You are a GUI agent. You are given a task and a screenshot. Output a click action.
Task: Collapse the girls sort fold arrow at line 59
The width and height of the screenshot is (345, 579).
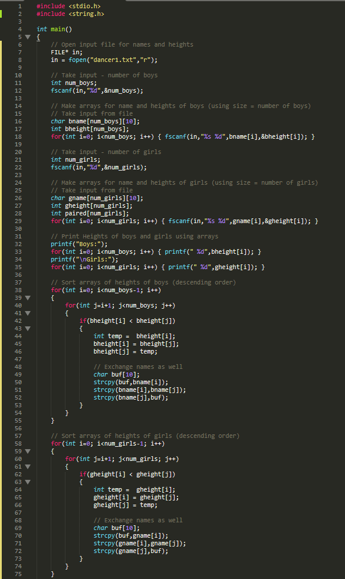(28, 452)
